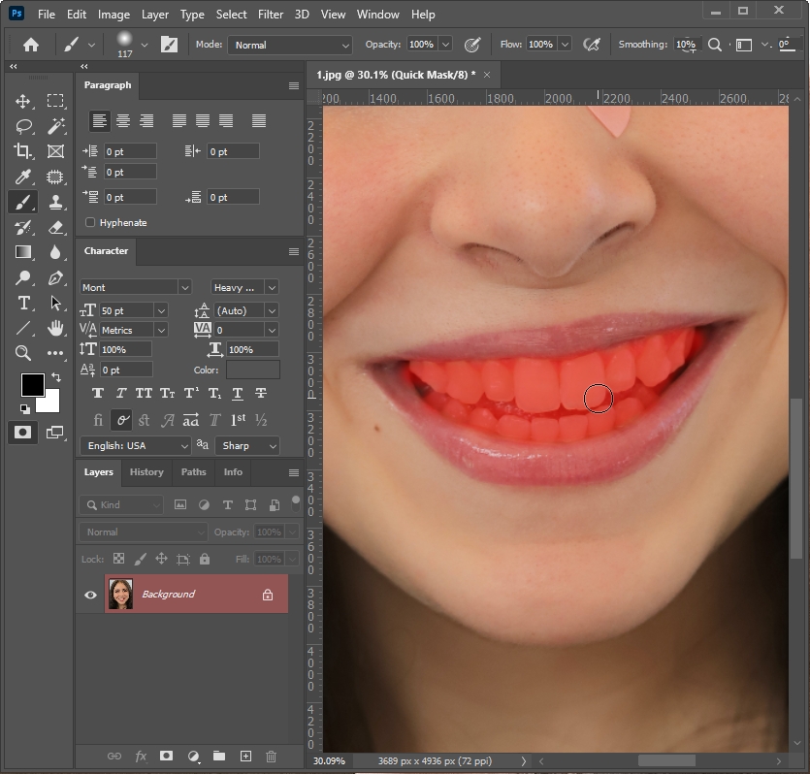Select the Magic Wand tool

56,126
